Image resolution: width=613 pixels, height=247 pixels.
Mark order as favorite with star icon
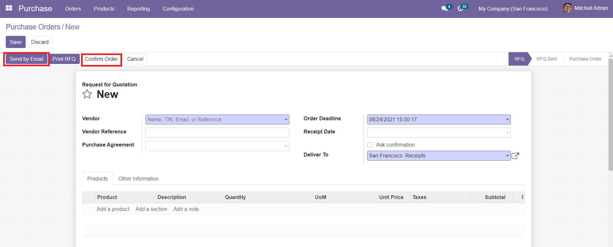coord(87,94)
